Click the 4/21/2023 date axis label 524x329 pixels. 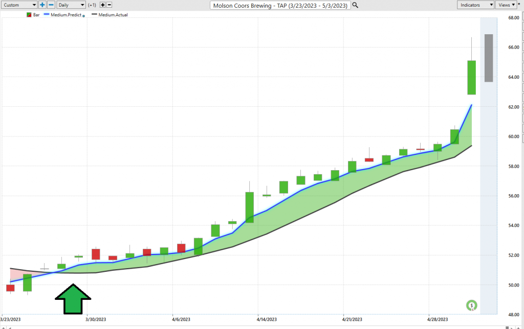(x=352, y=319)
